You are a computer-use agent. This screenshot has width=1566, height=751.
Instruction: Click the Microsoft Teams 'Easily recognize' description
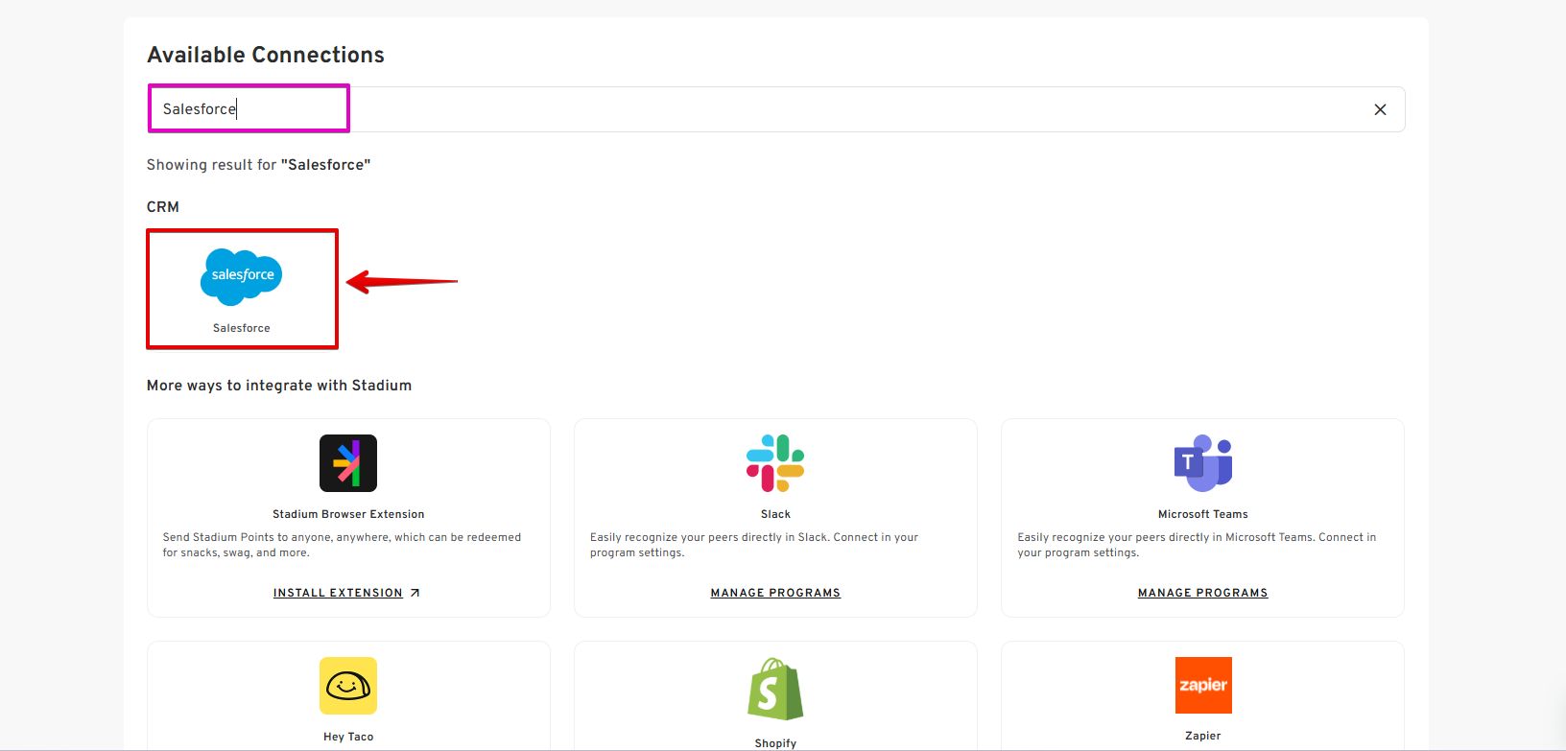[x=1197, y=545]
